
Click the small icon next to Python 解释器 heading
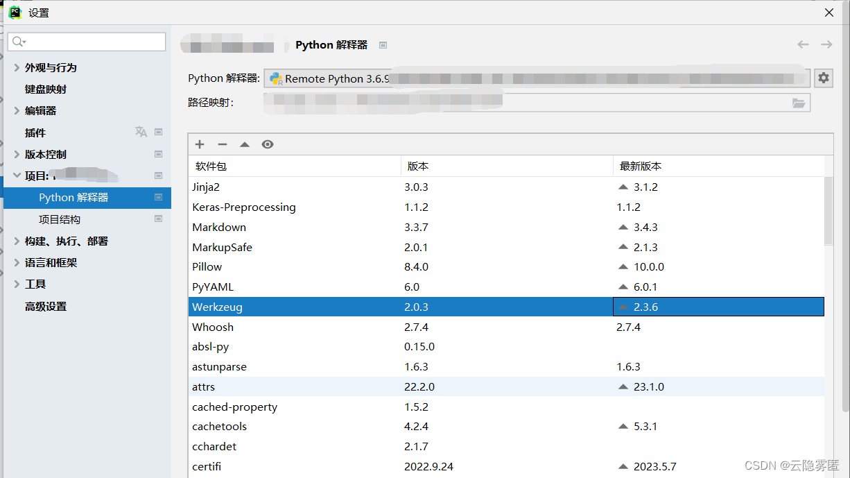click(x=383, y=45)
